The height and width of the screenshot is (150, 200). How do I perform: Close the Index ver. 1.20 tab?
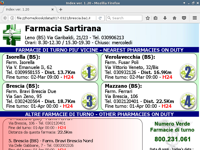(x=52, y=9)
